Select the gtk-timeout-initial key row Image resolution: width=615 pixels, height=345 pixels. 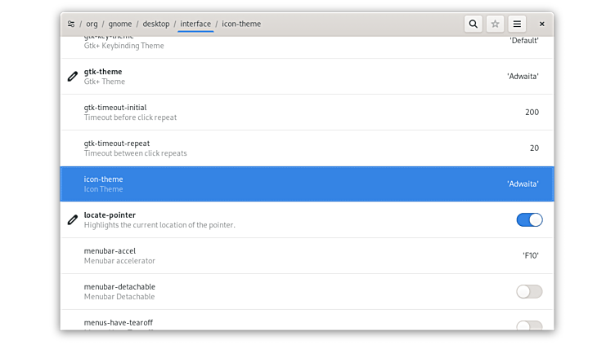point(307,113)
